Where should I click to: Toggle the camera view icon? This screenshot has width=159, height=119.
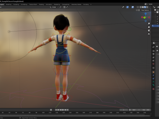149,30
